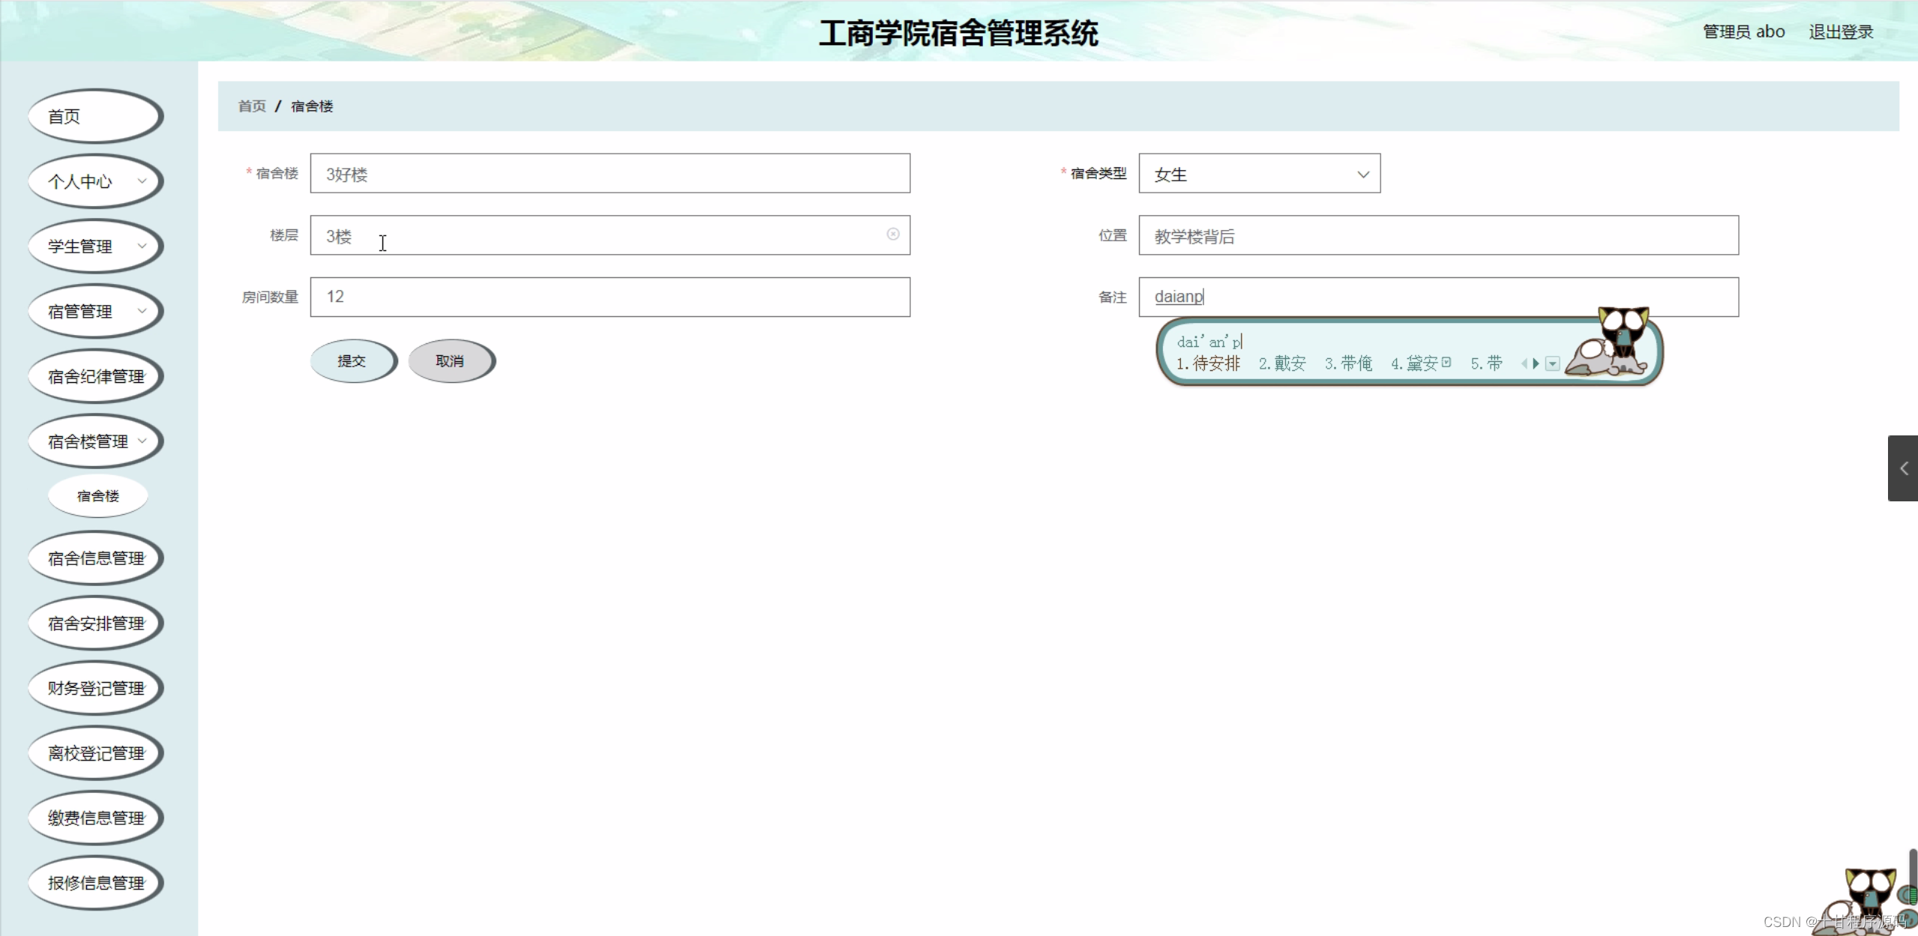This screenshot has width=1918, height=936.
Task: Click the 取消 button
Action: 450,361
